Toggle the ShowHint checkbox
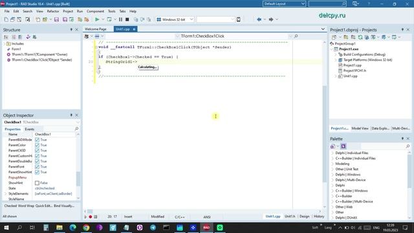 (x=38, y=183)
